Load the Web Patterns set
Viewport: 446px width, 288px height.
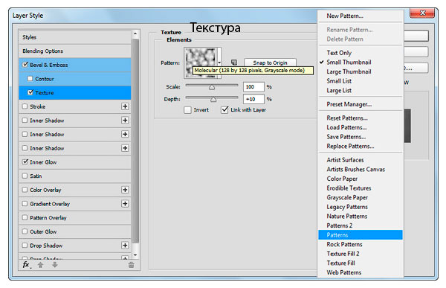coord(344,272)
